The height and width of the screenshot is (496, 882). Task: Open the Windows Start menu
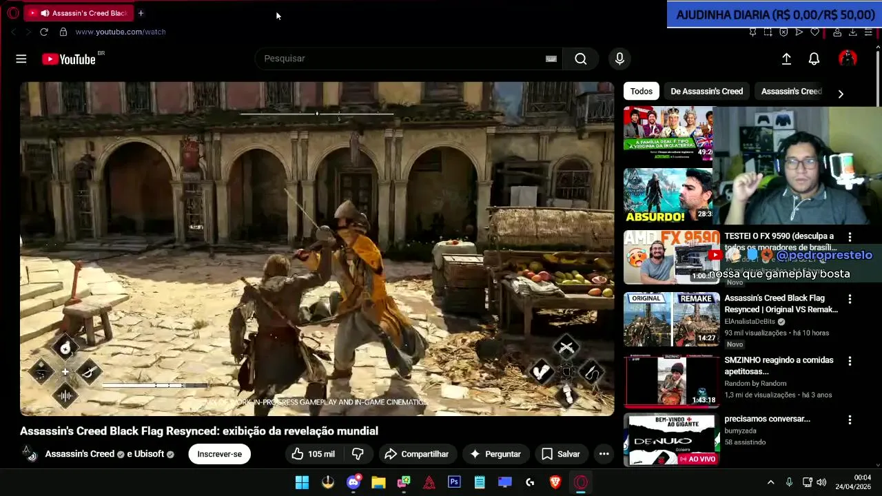coord(302,482)
